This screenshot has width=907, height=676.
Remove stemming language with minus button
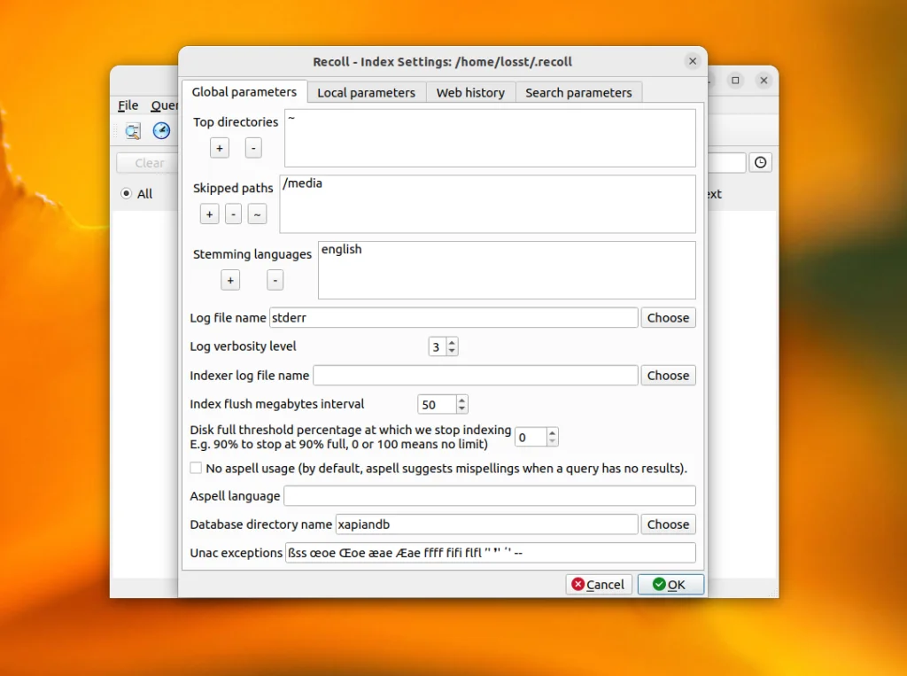tap(275, 280)
